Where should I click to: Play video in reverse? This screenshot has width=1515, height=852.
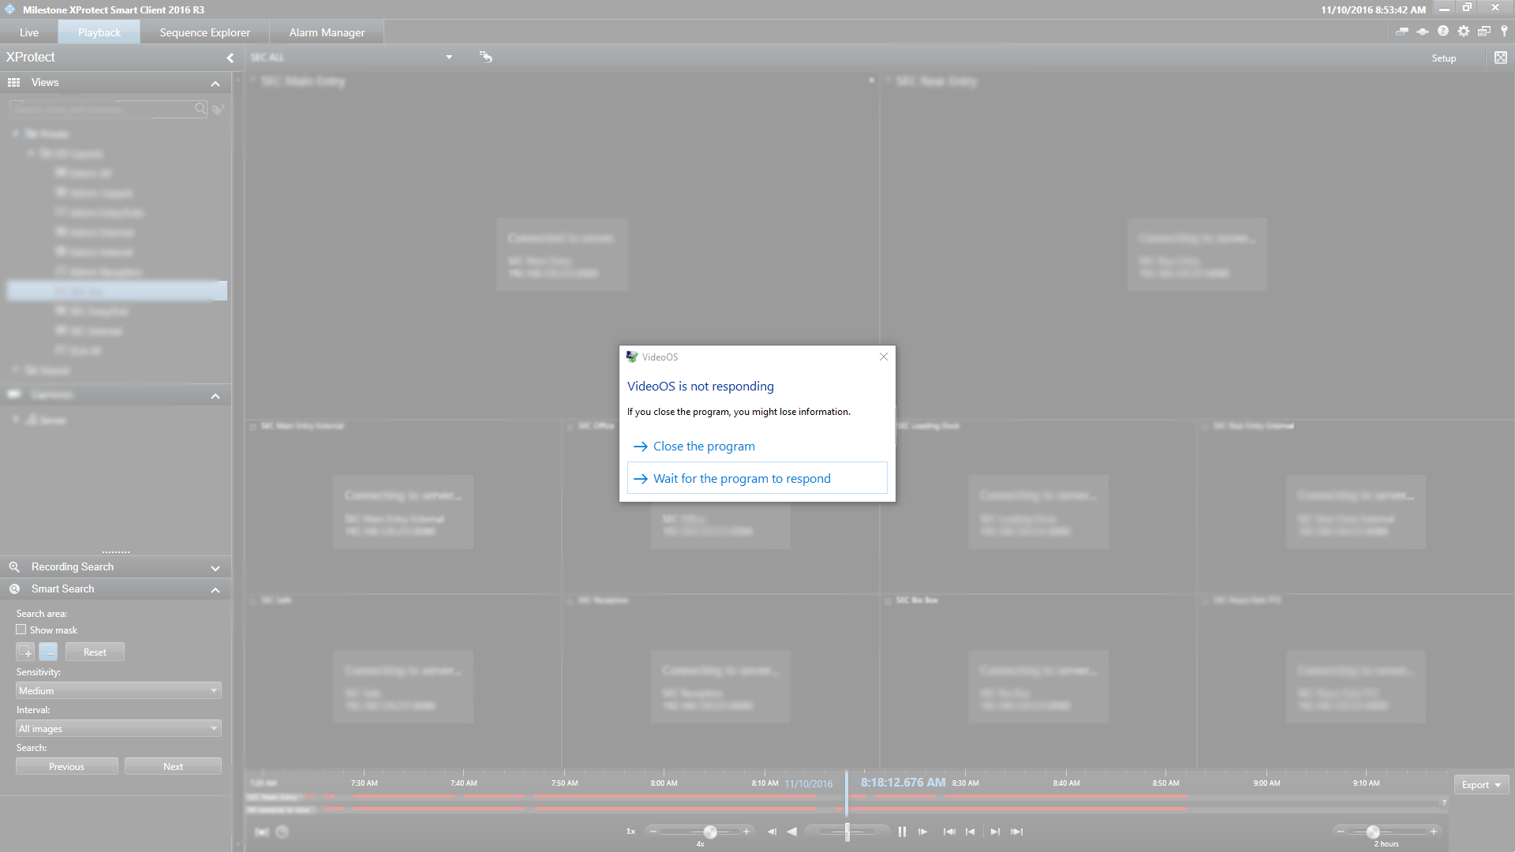[x=791, y=831]
